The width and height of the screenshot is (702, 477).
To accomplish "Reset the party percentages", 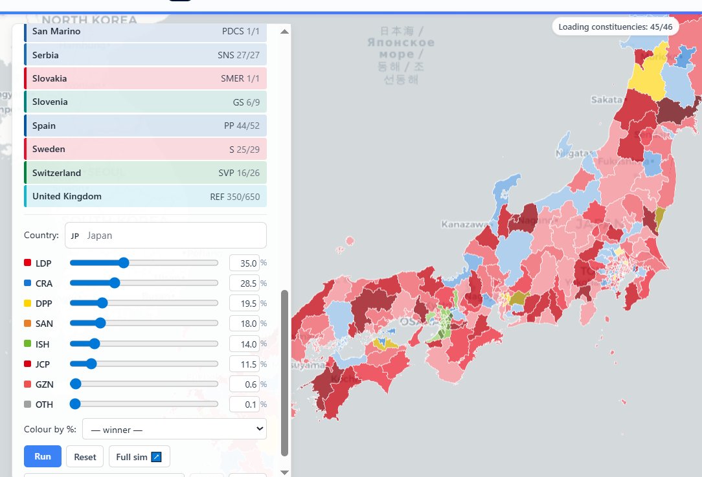I will [85, 456].
